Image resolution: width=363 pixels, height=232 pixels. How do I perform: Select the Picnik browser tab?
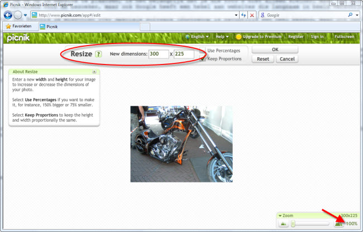tap(89, 27)
